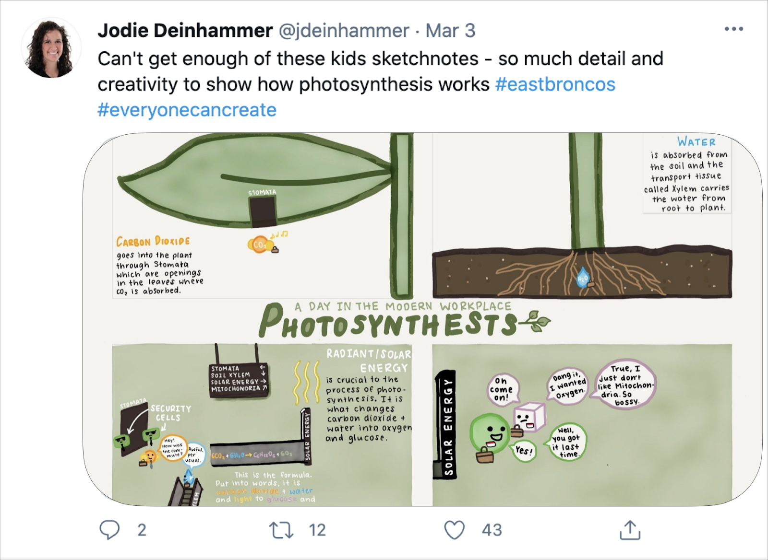
Task: Click the Jodie Deinhammer display name
Action: (x=185, y=31)
